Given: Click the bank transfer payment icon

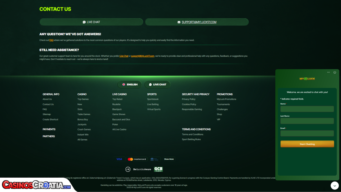Looking at the screenshot, I should 155,159.
